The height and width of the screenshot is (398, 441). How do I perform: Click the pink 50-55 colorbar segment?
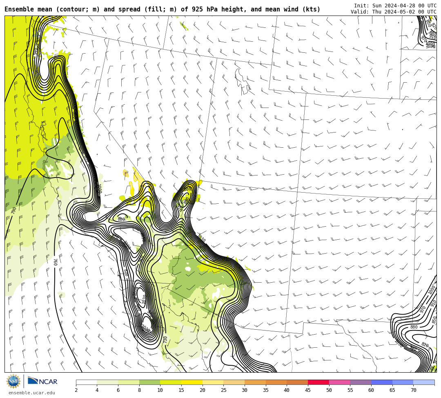pyautogui.click(x=339, y=382)
